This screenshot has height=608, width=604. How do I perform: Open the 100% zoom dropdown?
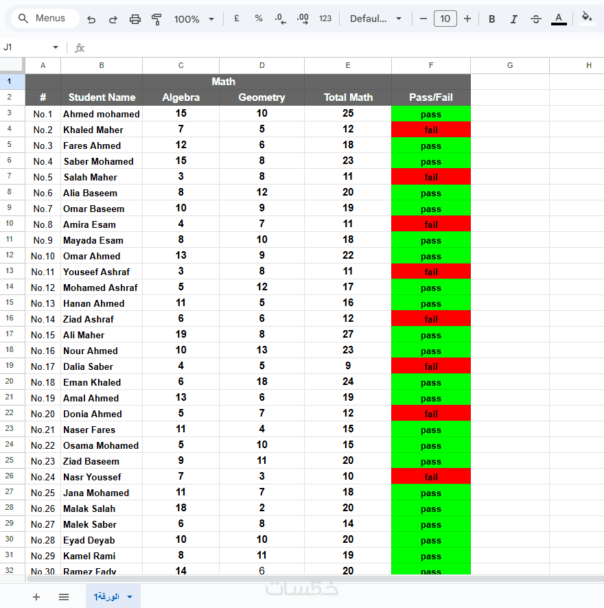point(194,19)
